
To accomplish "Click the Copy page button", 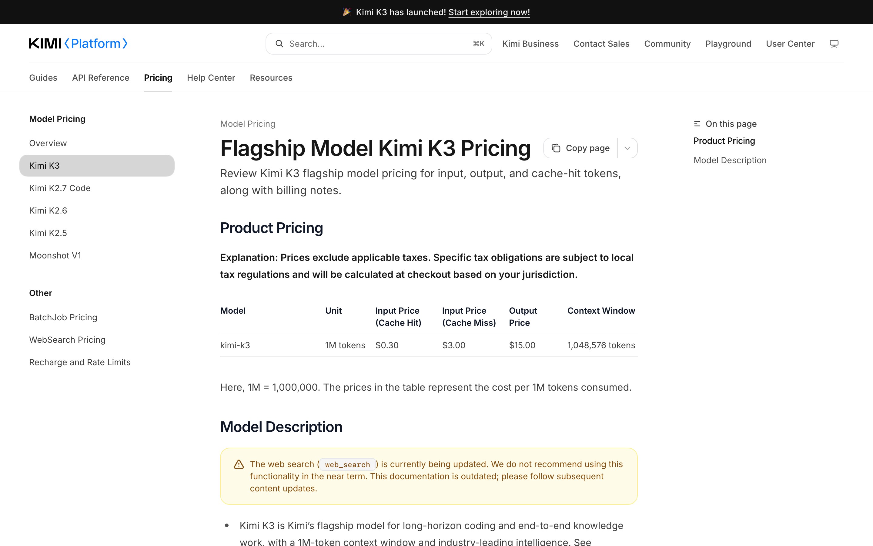I will pos(580,148).
